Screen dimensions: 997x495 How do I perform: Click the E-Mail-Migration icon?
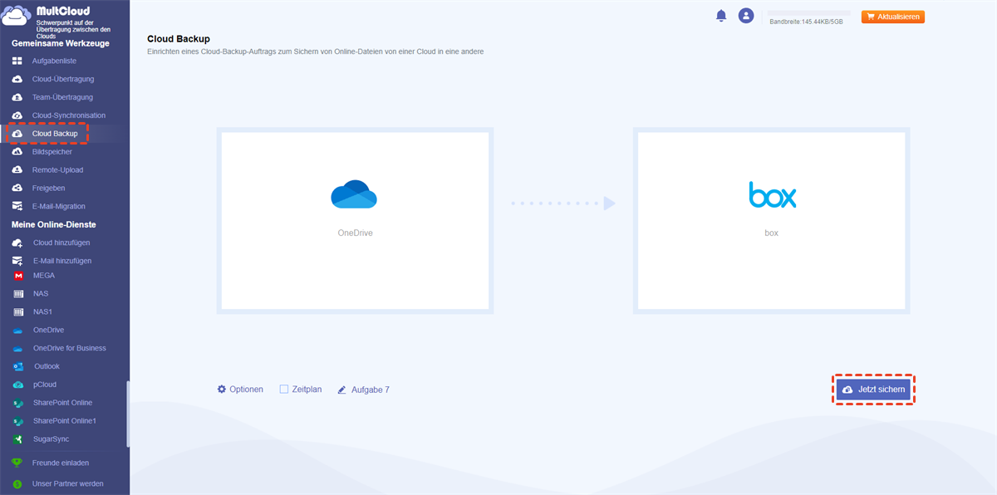tap(17, 207)
